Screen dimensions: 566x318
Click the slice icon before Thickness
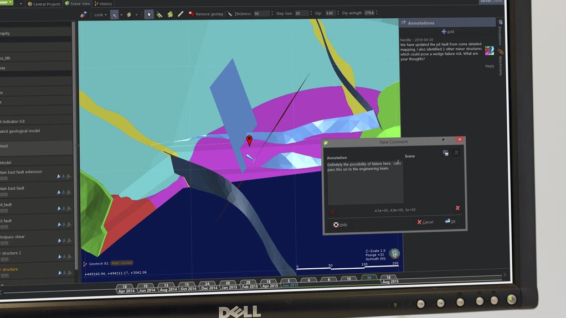tap(230, 14)
